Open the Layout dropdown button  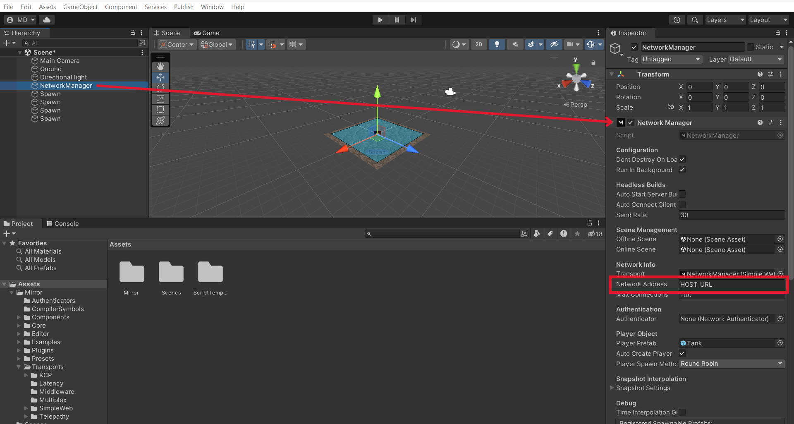click(768, 20)
